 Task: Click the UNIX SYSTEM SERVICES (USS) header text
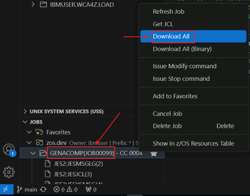pyautogui.click(x=67, y=111)
